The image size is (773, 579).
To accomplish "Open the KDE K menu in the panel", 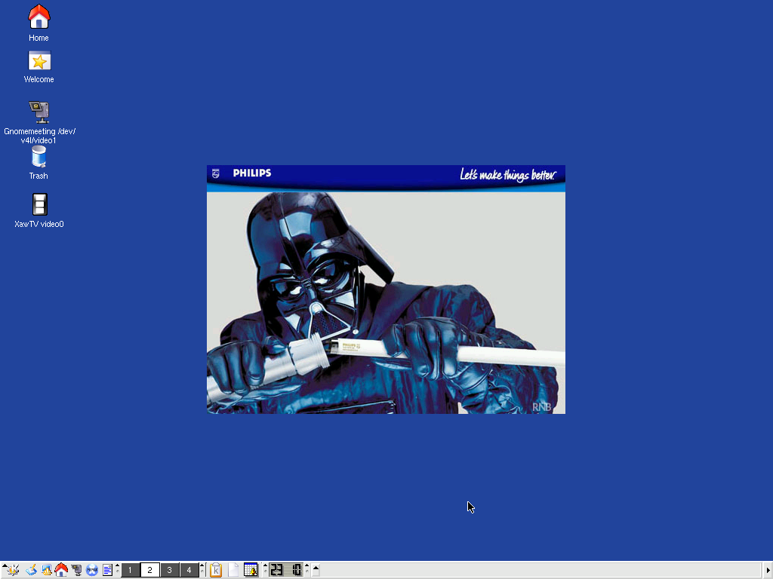I will point(12,570).
